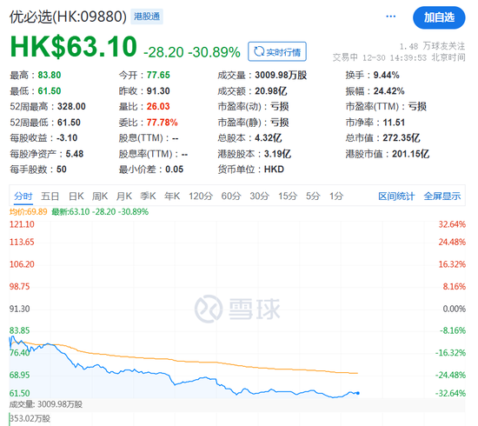This screenshot has height=426, width=478.
Task: Click the 每股收益 value -3.10
Action: (x=67, y=138)
